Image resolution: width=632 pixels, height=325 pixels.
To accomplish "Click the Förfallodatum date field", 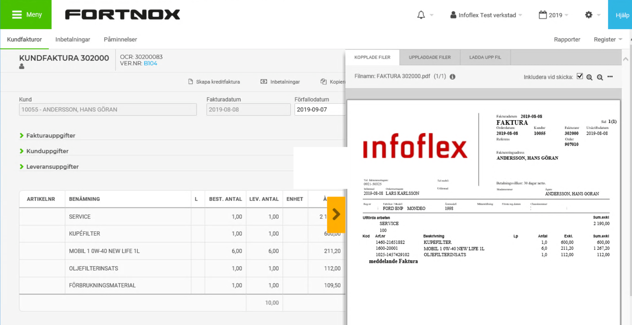I will click(x=320, y=109).
